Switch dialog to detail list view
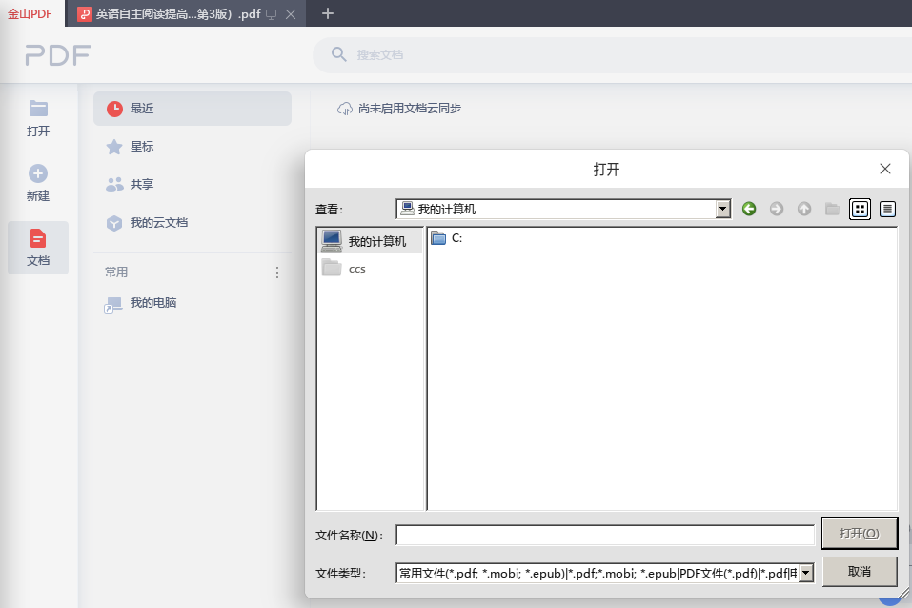Screen dimensions: 912x608 coord(887,209)
